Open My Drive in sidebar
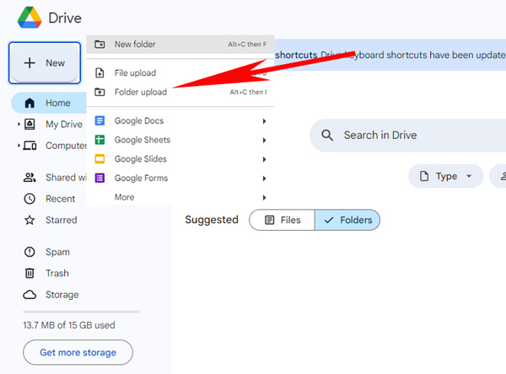 64,124
